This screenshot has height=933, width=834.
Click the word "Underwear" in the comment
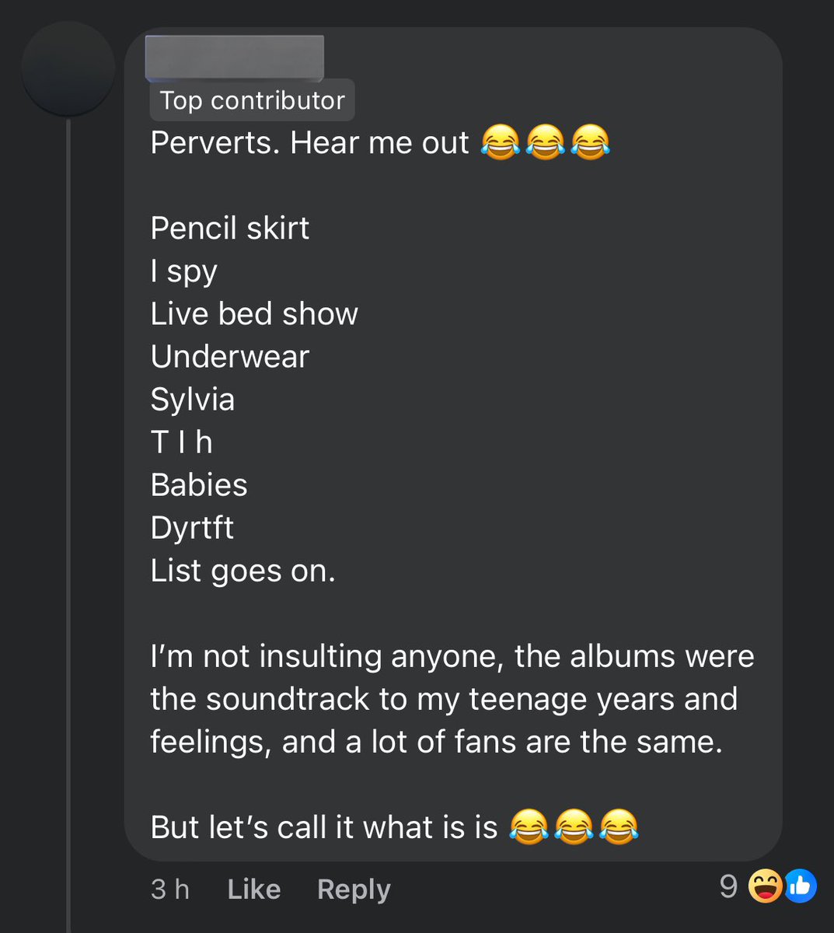tap(230, 357)
